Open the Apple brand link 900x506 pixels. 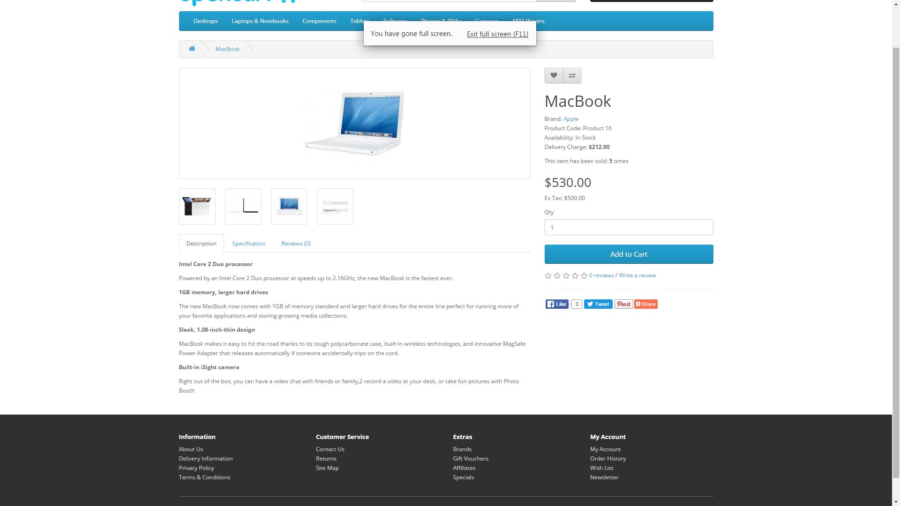click(570, 119)
